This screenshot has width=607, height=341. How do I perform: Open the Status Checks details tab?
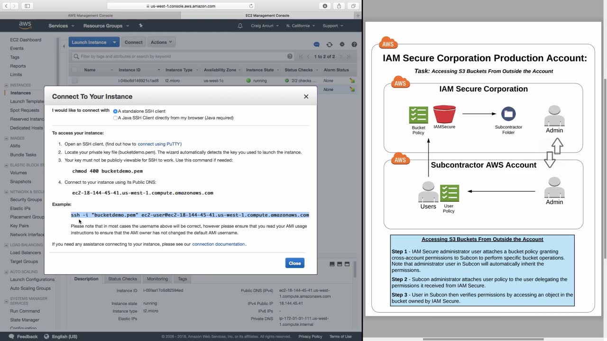point(122,279)
